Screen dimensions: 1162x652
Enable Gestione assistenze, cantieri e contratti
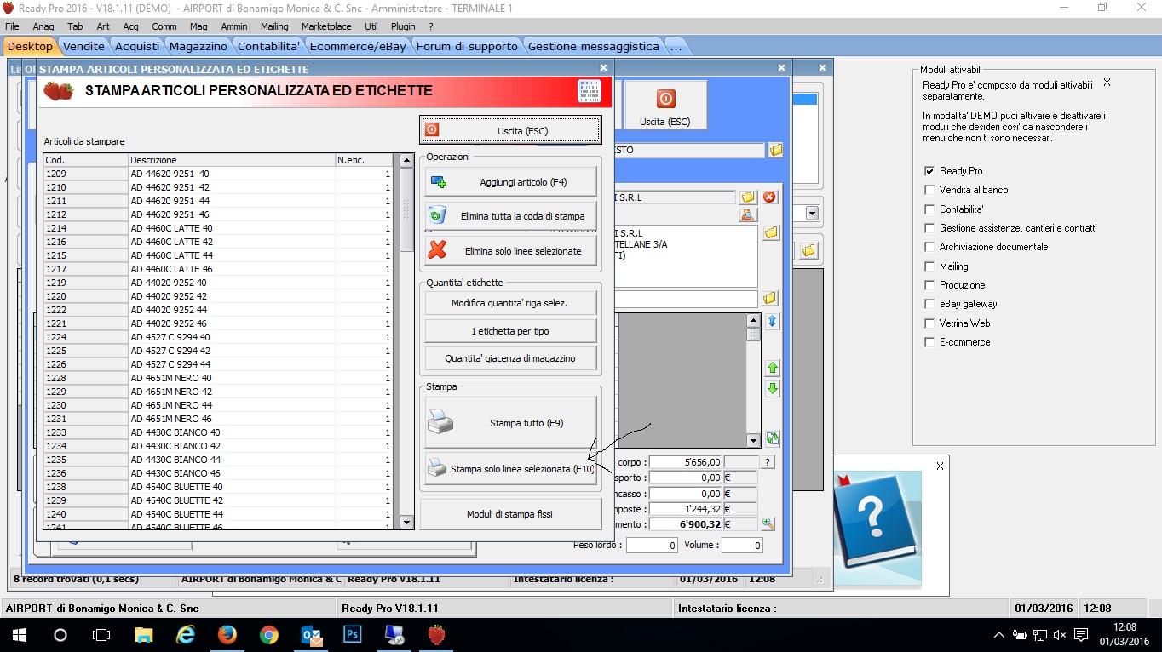click(929, 228)
